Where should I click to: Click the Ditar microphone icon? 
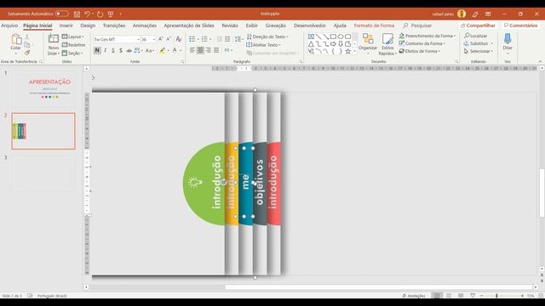tap(508, 38)
